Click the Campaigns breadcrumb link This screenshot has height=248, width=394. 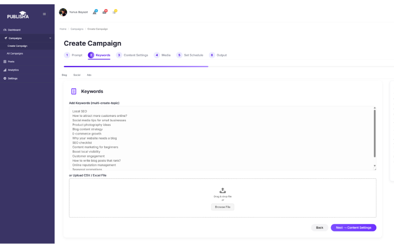coord(77,29)
